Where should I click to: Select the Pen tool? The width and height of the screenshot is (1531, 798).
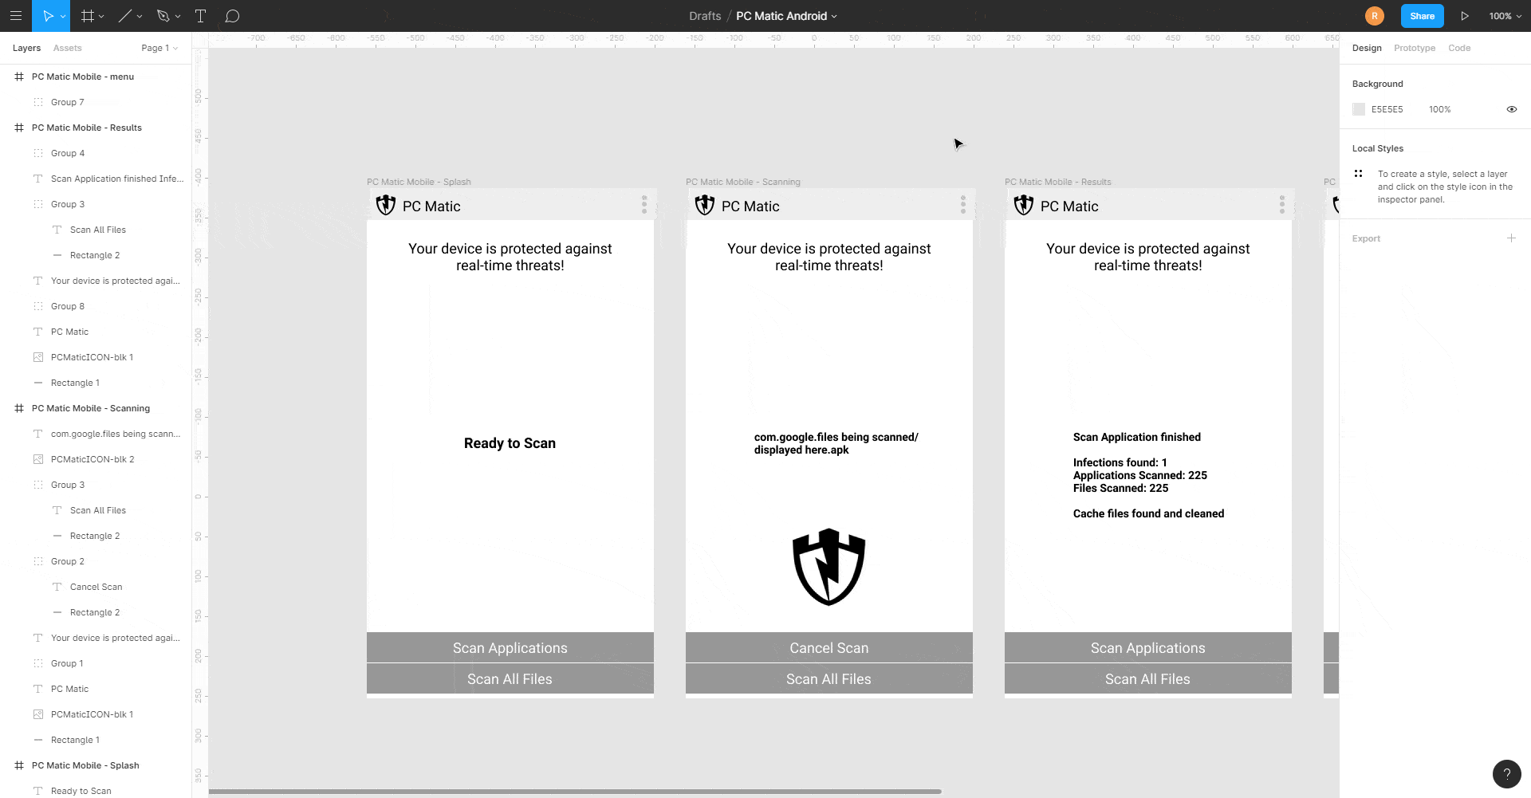pos(163,16)
